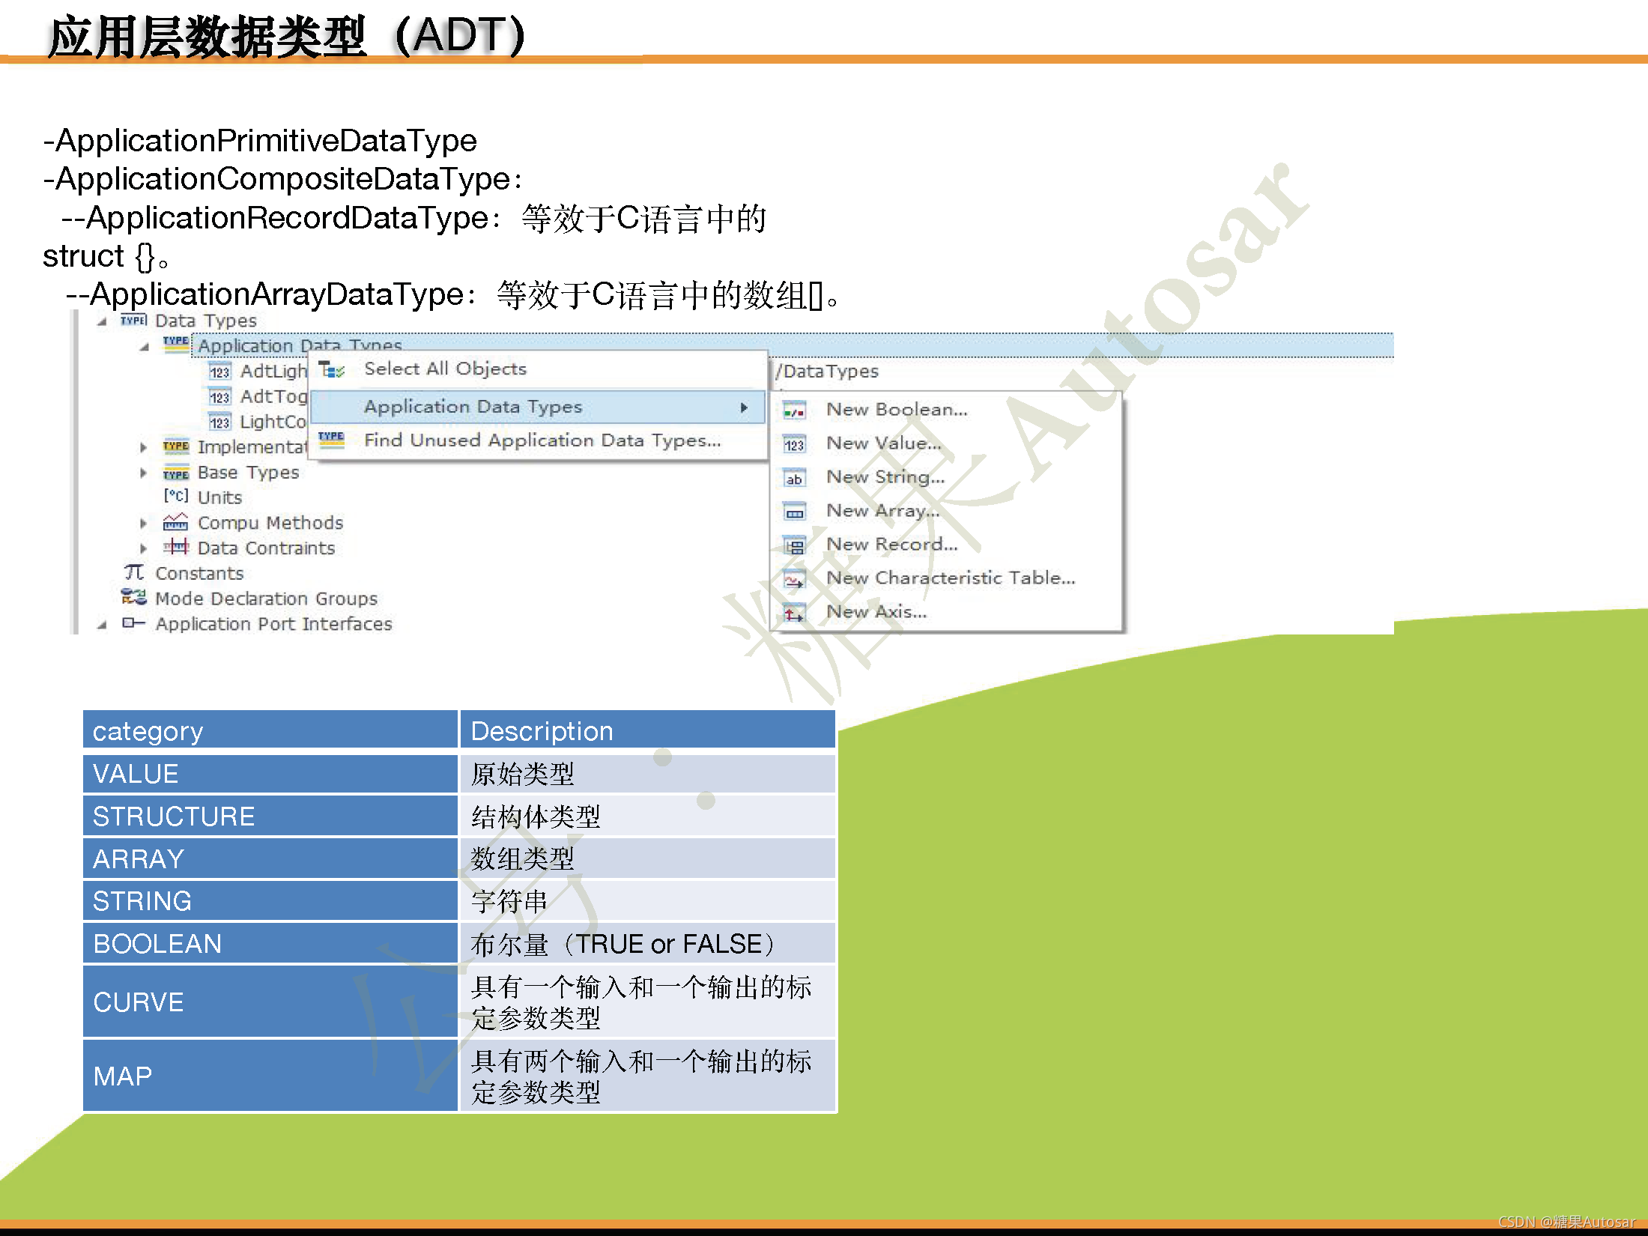Click the New Record icon

(794, 545)
